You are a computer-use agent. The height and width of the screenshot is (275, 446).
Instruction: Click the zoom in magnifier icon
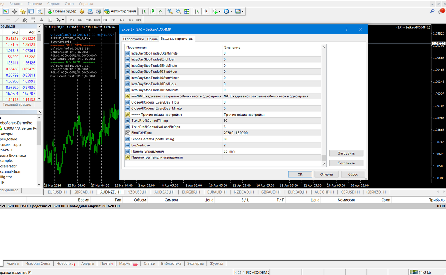(170, 11)
